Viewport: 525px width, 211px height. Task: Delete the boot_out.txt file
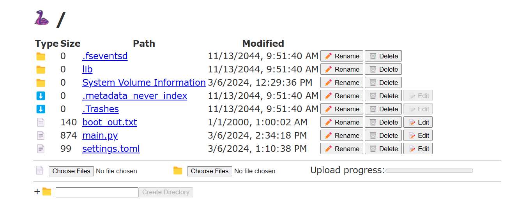click(x=384, y=122)
